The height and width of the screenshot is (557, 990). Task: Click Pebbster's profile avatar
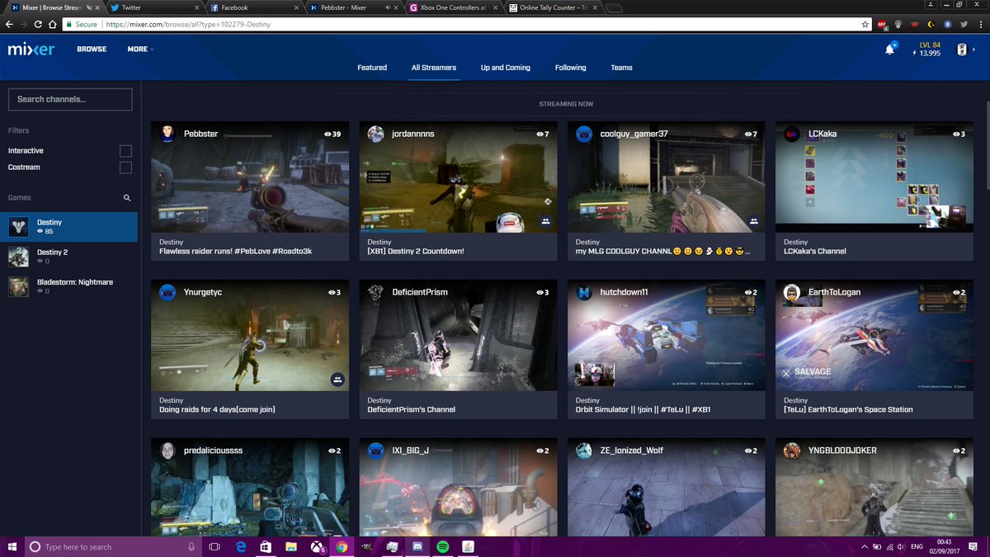point(167,134)
